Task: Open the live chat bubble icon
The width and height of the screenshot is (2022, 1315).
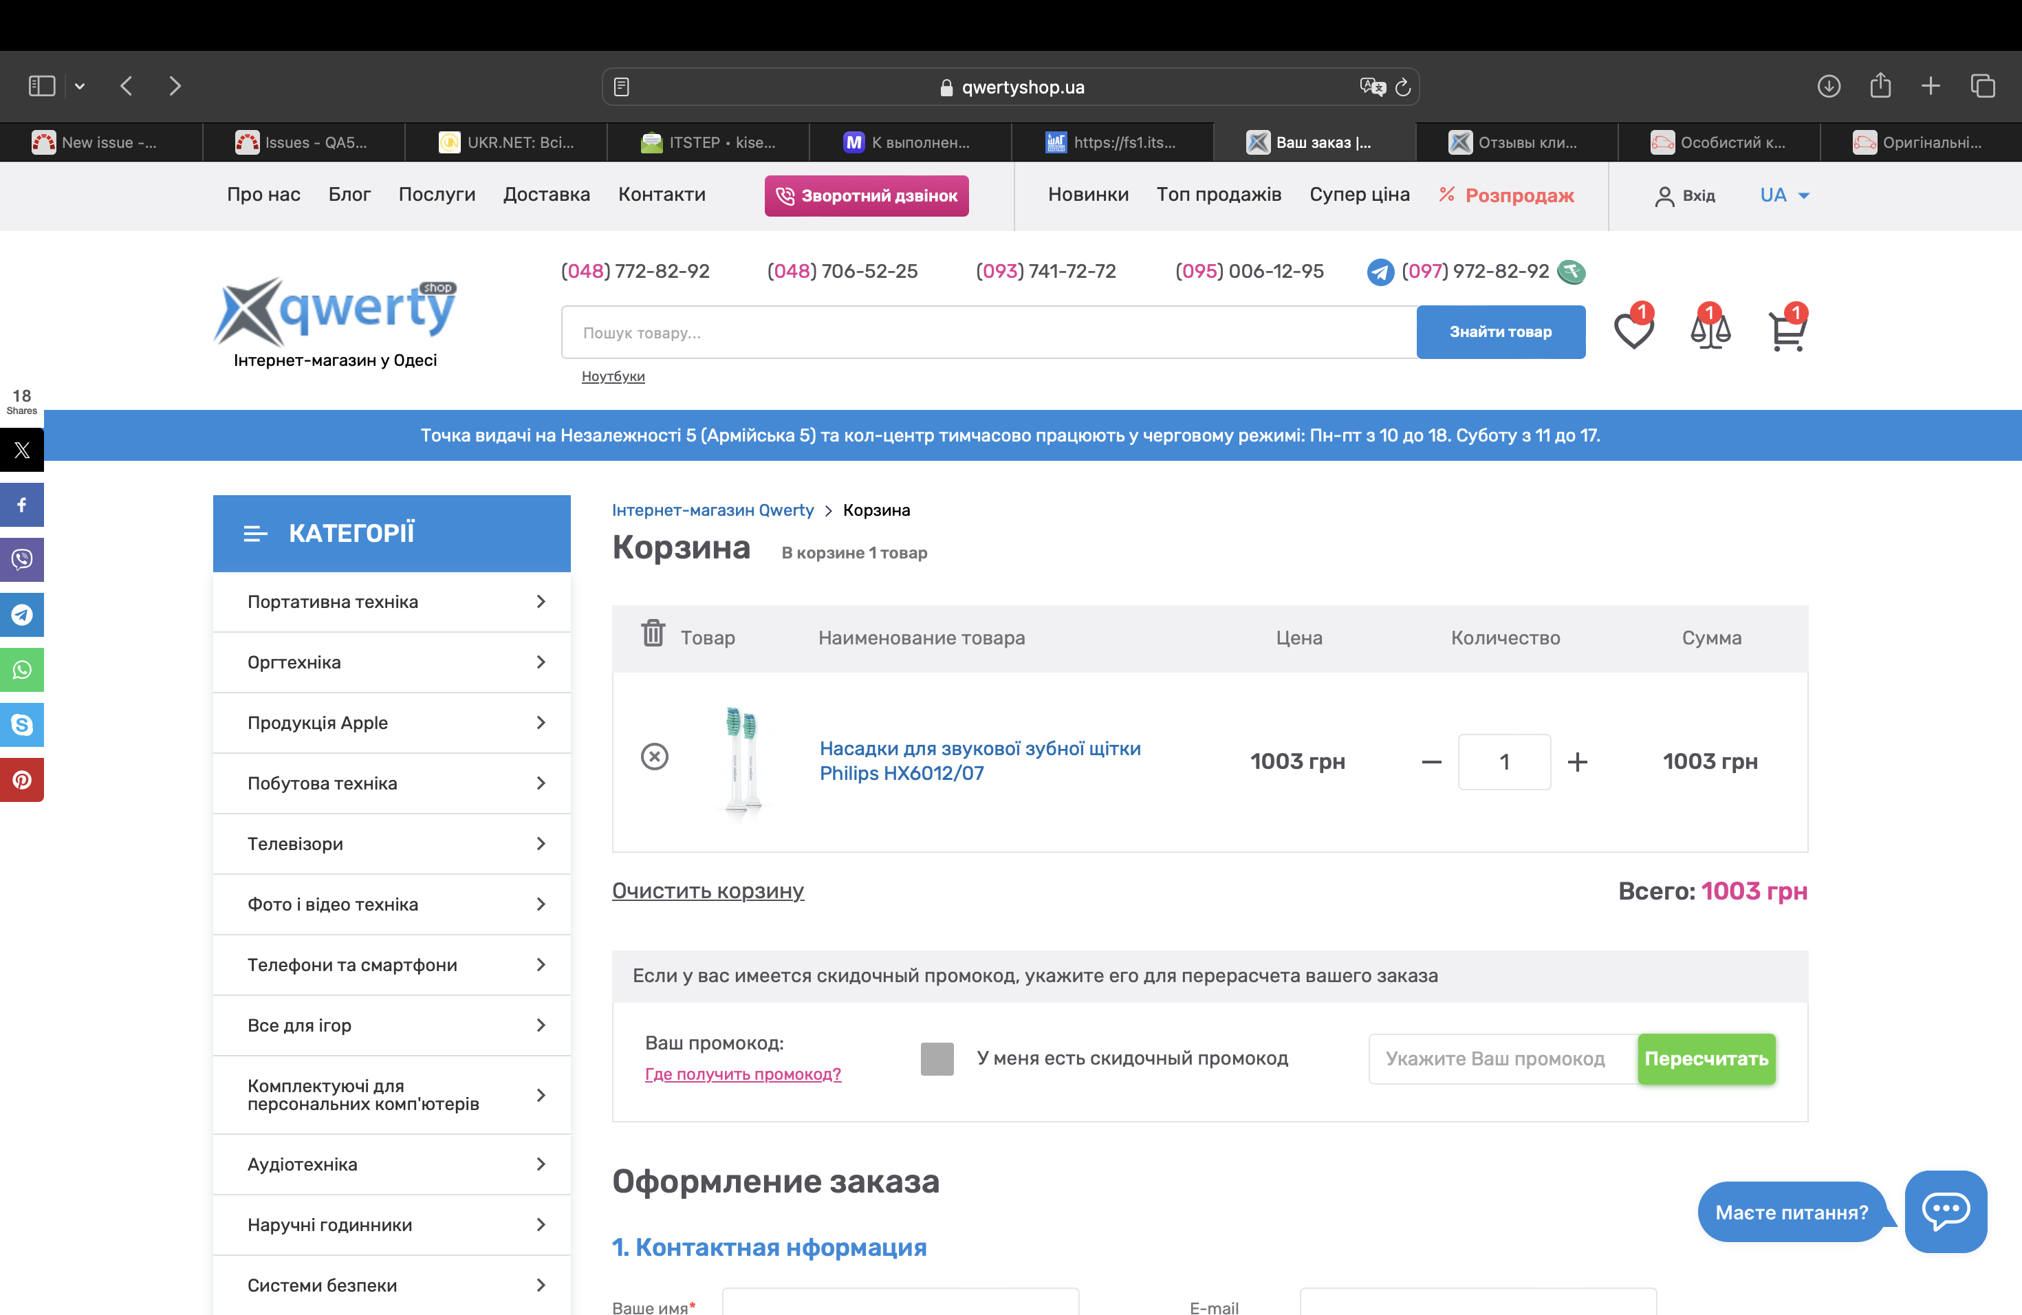Action: coord(1945,1210)
